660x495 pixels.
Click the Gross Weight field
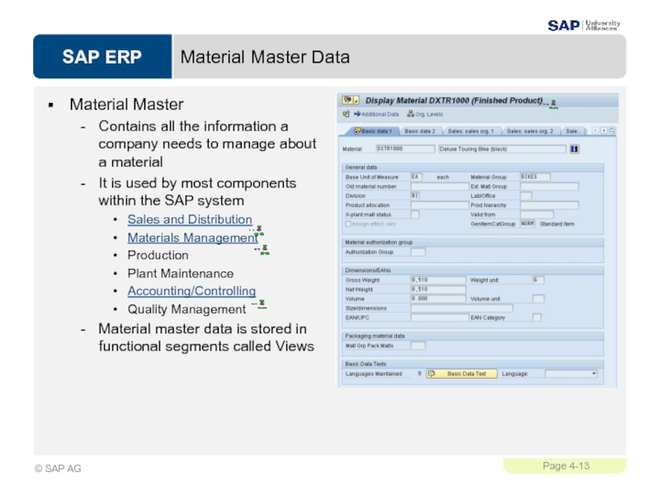pyautogui.click(x=438, y=280)
